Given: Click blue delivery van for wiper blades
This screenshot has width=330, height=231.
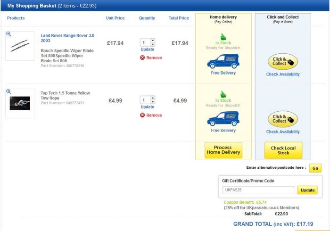Looking at the screenshot, I should click(223, 61).
